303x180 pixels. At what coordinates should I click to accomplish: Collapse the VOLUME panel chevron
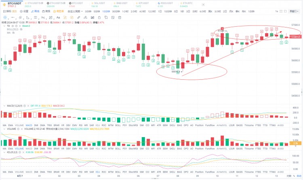pyautogui.click(x=4, y=129)
